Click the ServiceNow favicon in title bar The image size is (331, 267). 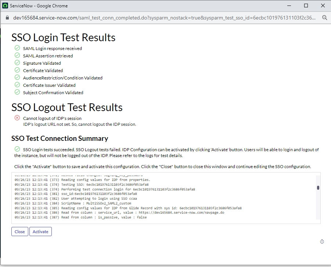[x=5, y=6]
